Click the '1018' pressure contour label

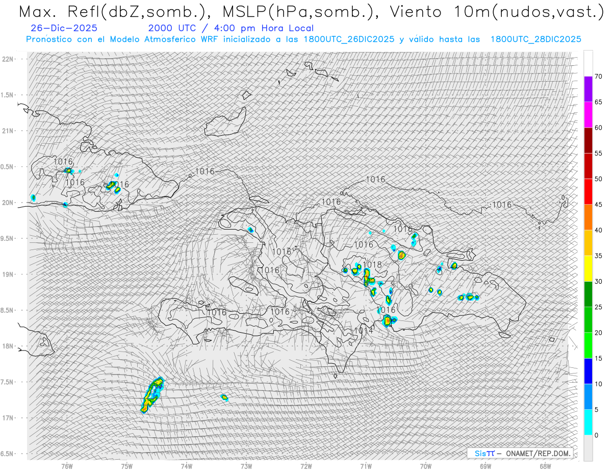[x=373, y=265]
